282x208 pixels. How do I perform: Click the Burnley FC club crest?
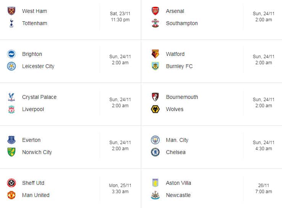(x=155, y=66)
